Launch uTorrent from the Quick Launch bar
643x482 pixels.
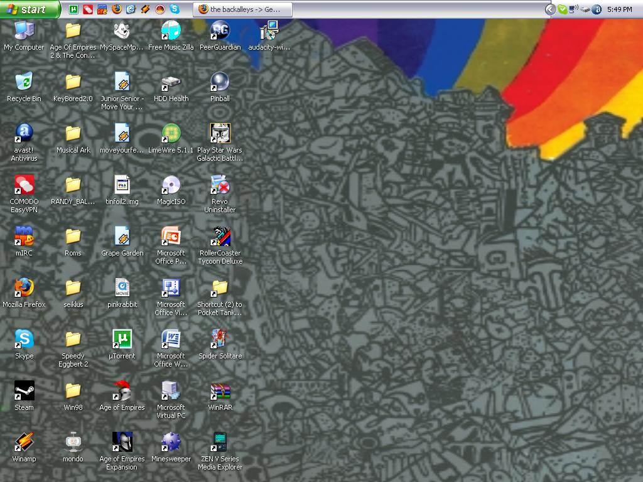pyautogui.click(x=73, y=9)
